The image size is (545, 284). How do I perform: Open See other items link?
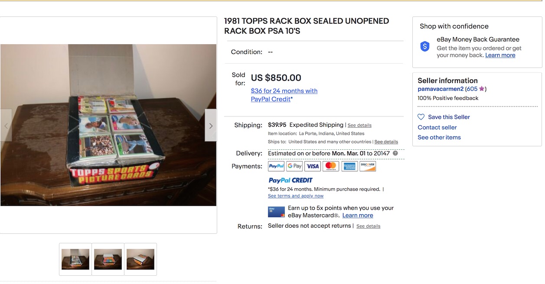[439, 137]
